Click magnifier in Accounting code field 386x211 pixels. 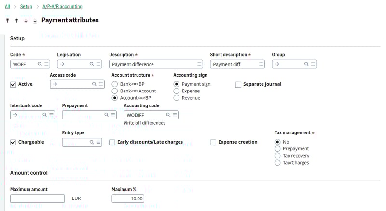(168, 115)
